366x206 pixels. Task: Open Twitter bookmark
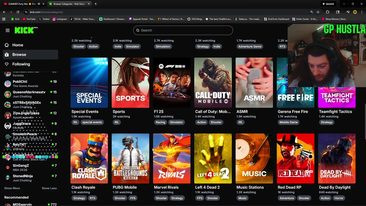point(44,19)
